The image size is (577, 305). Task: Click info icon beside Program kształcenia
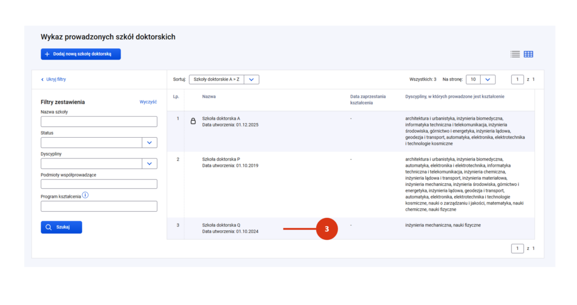coord(86,195)
